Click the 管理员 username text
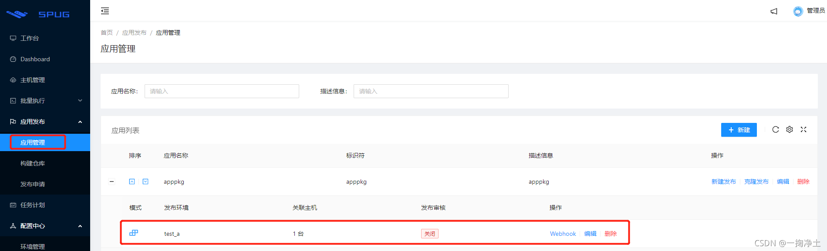This screenshot has width=827, height=251. pyautogui.click(x=816, y=11)
